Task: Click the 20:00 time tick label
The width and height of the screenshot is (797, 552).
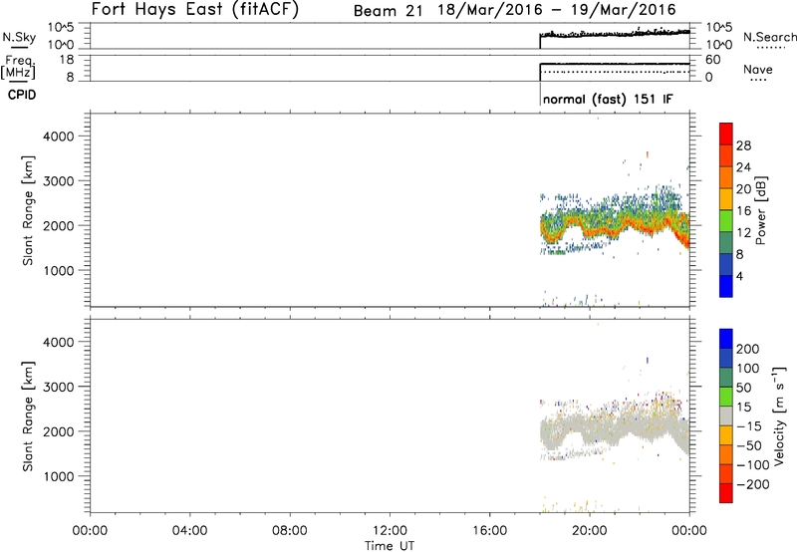Action: tap(589, 531)
